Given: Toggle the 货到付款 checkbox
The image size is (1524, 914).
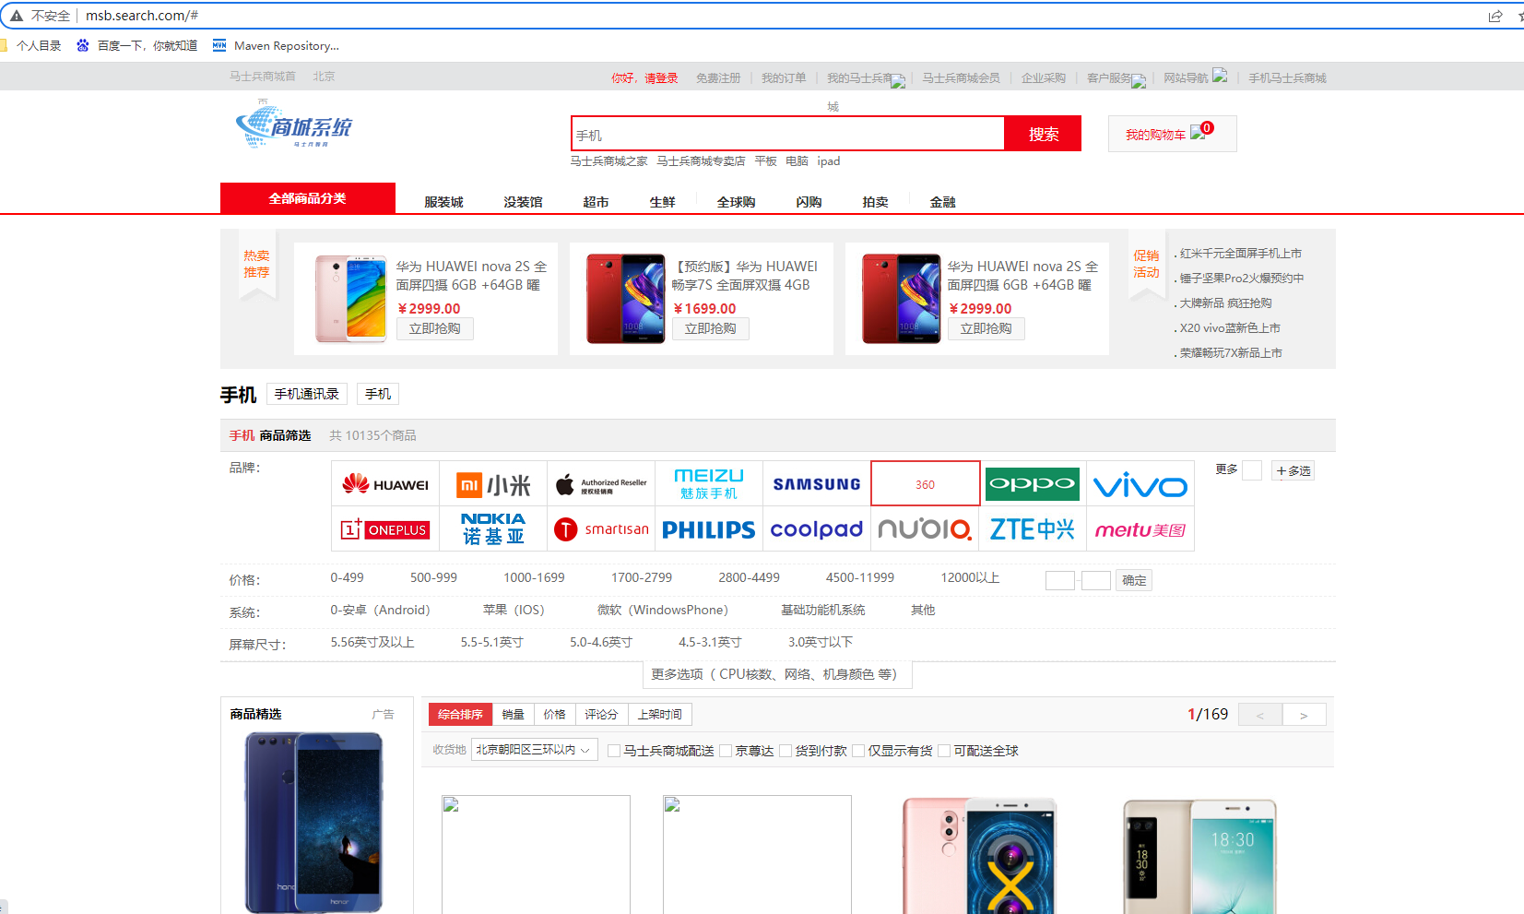Looking at the screenshot, I should (x=786, y=751).
